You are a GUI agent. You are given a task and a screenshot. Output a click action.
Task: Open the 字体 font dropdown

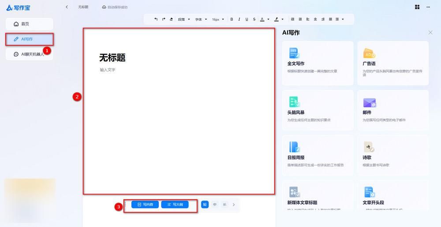coord(201,19)
